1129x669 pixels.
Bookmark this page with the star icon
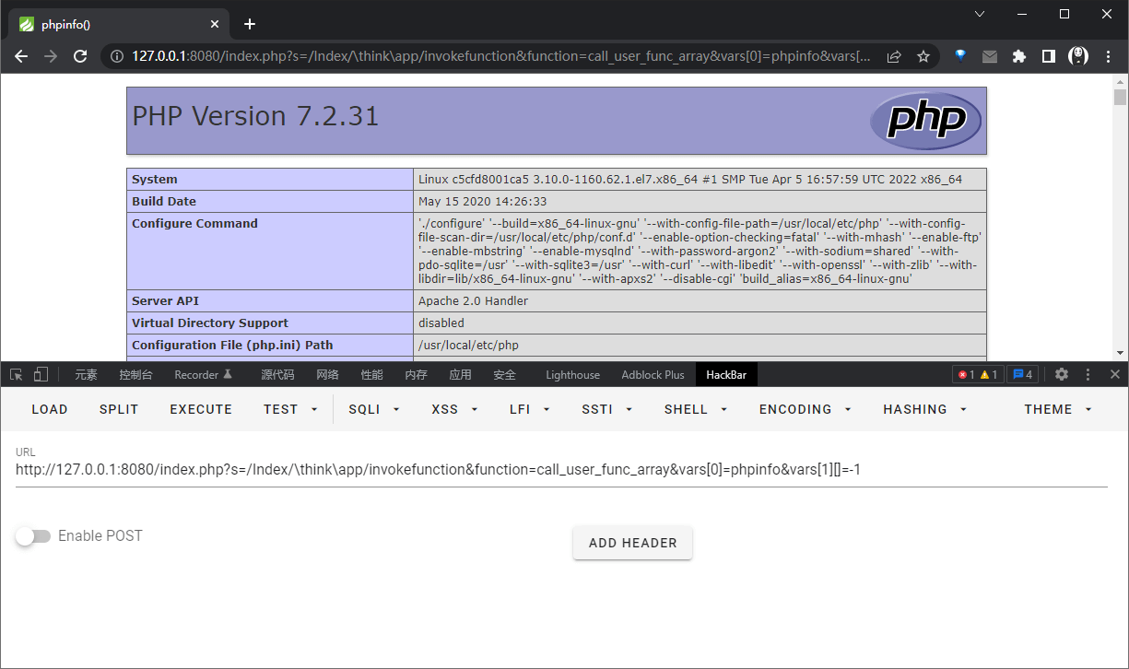click(x=923, y=56)
